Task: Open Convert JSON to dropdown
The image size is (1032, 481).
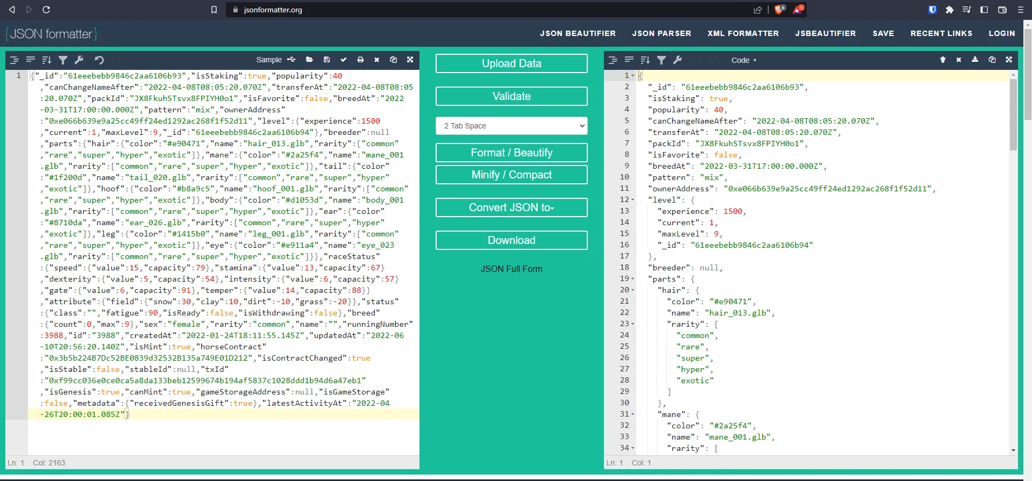Action: (x=511, y=207)
